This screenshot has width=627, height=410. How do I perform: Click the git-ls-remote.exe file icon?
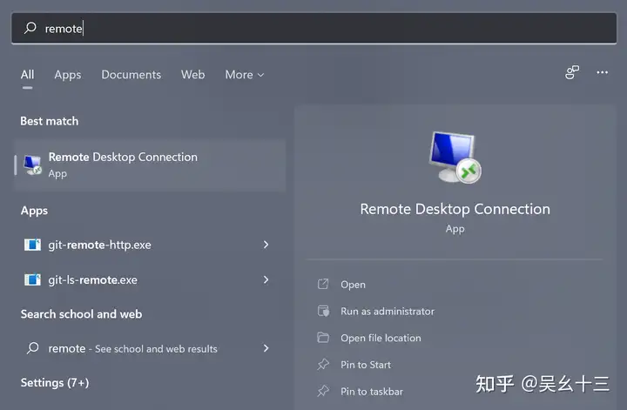tap(32, 279)
